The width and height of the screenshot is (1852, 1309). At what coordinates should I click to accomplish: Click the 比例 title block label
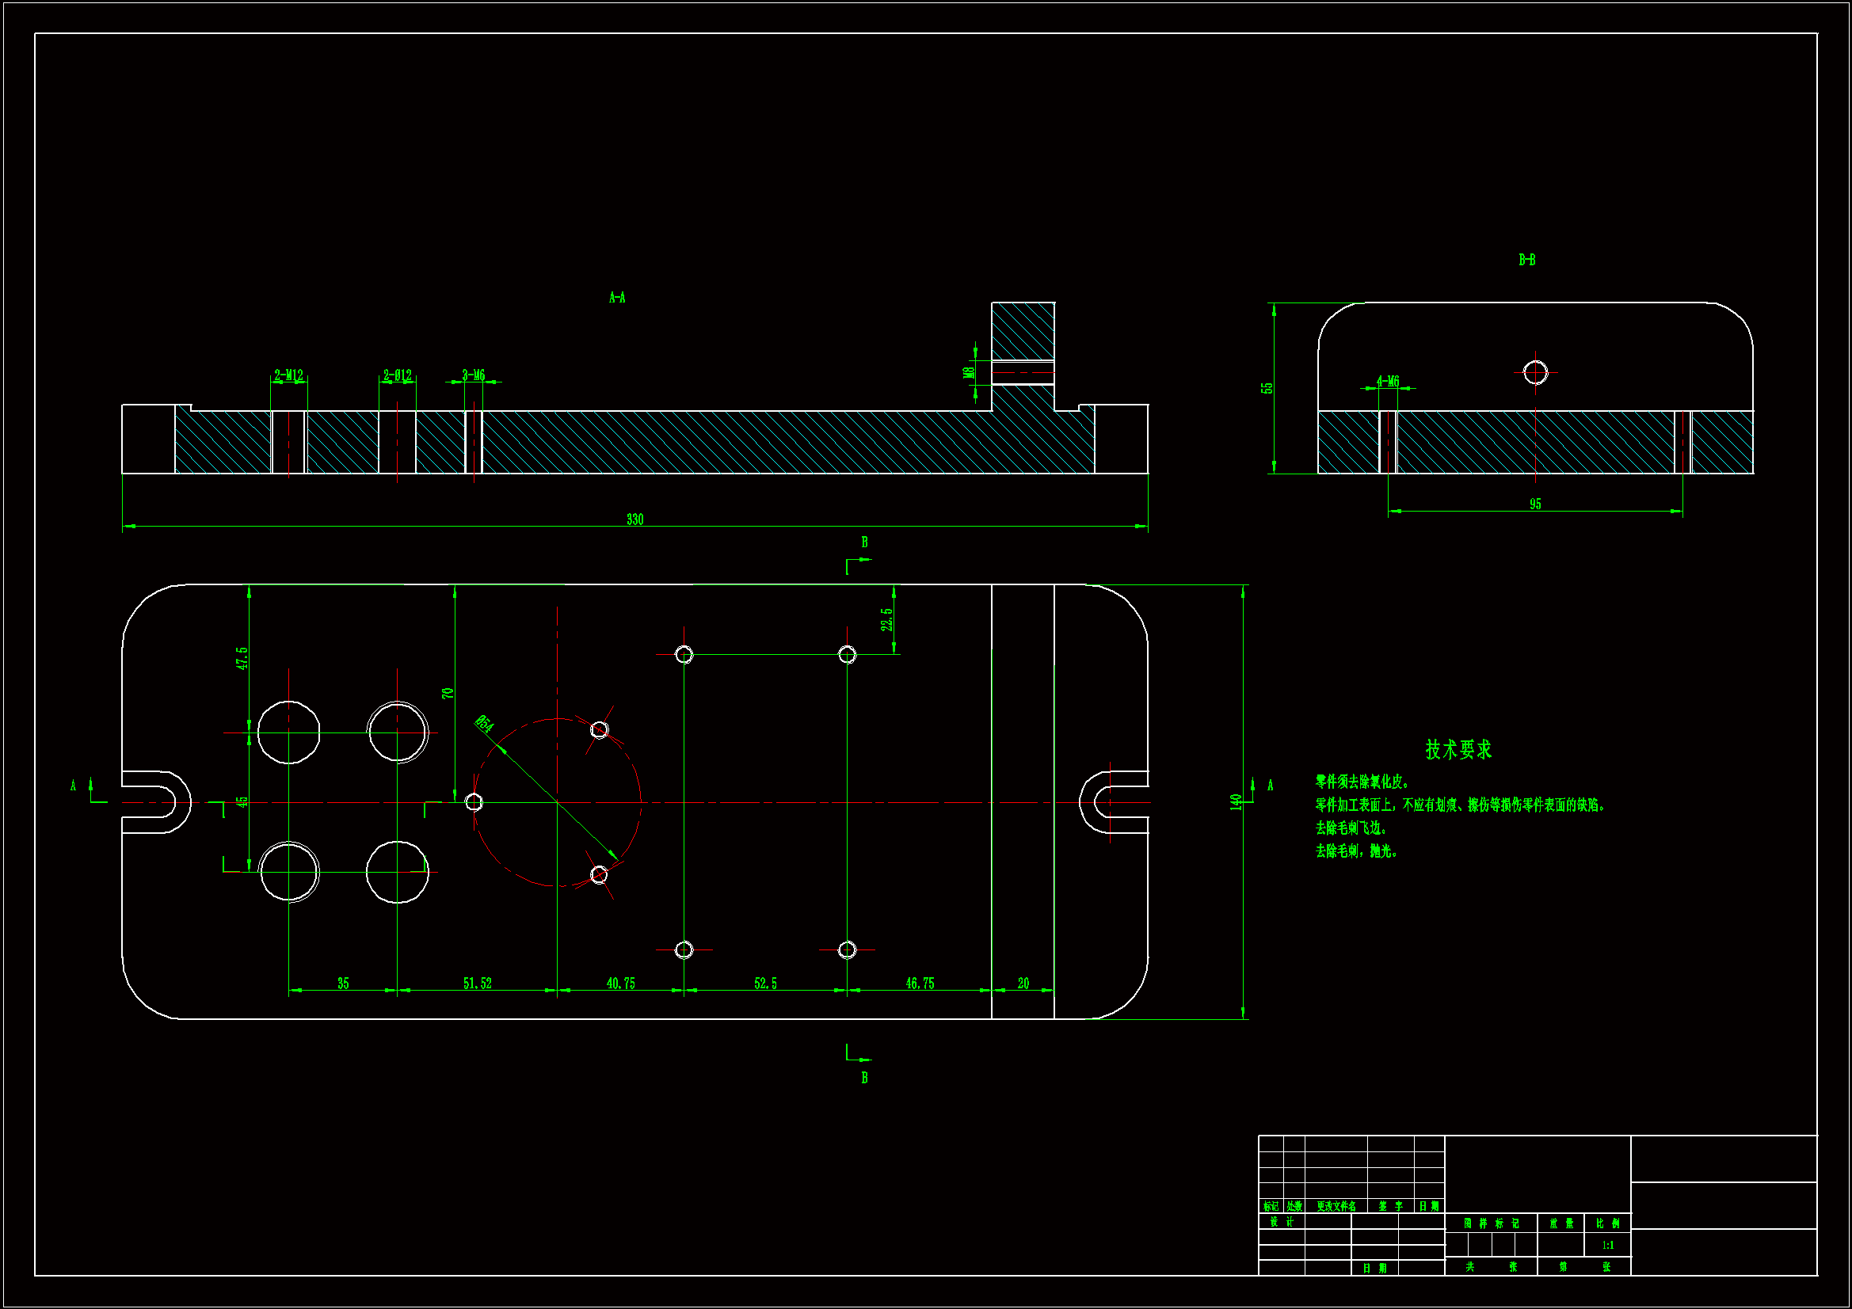pyautogui.click(x=1607, y=1223)
